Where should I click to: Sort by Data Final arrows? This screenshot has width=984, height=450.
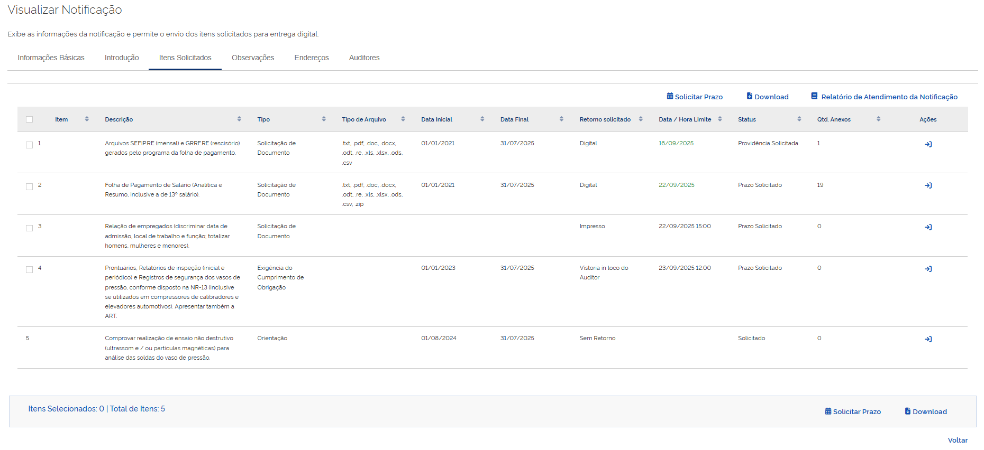click(x=561, y=119)
